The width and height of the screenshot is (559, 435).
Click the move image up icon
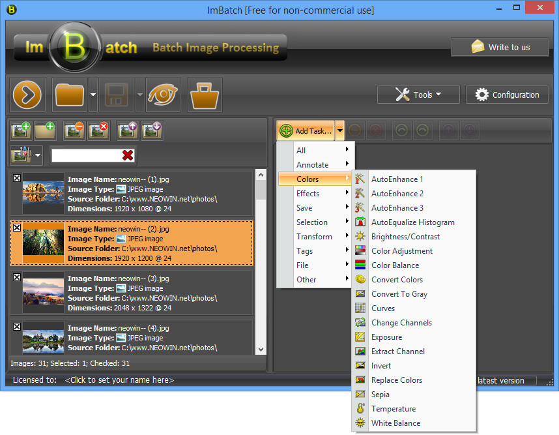pyautogui.click(x=127, y=130)
